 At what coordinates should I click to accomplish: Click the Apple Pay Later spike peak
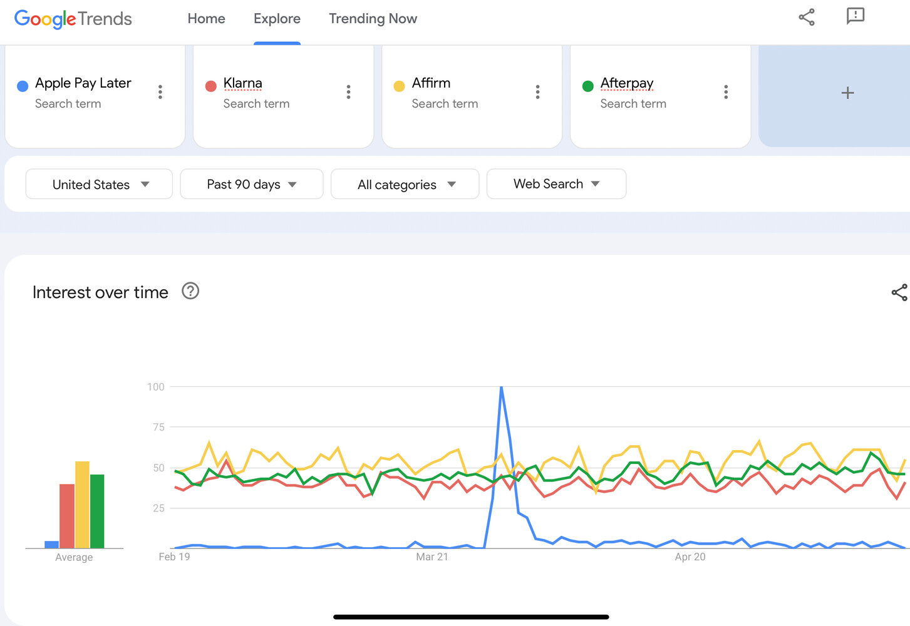pos(501,387)
